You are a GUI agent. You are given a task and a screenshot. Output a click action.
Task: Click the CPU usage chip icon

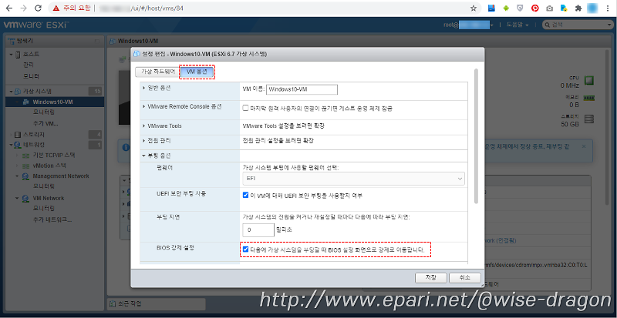(x=588, y=81)
